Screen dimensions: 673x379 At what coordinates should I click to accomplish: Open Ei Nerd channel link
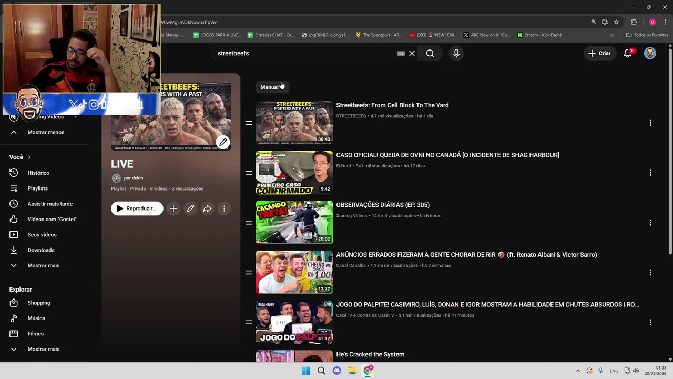(343, 166)
